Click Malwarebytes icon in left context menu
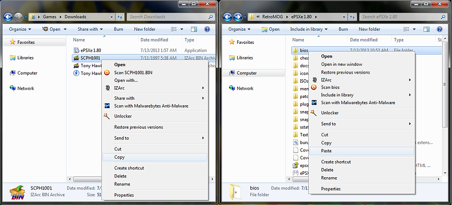The image size is (452, 205). tap(107, 106)
